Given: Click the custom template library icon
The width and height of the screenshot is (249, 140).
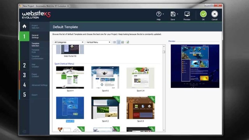Looking at the screenshot, I should point(128,42).
